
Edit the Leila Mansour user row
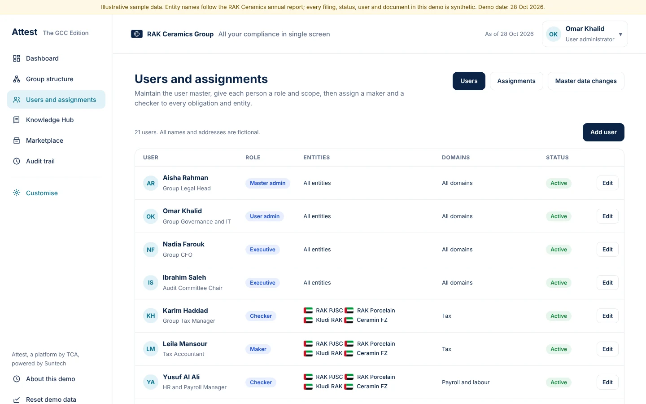(x=607, y=349)
